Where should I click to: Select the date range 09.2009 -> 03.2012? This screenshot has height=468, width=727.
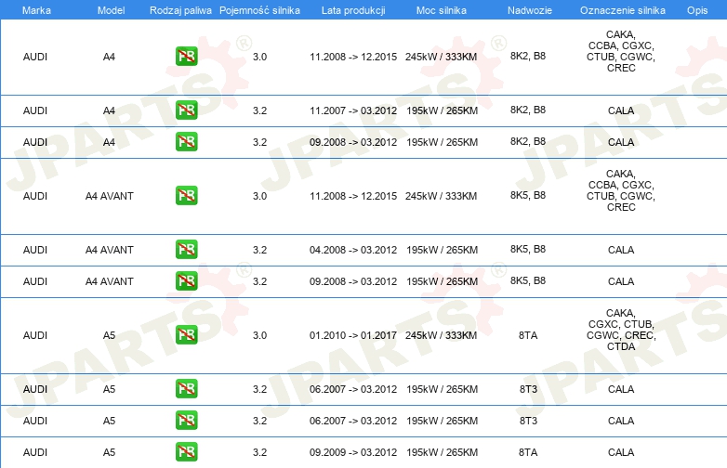point(353,452)
